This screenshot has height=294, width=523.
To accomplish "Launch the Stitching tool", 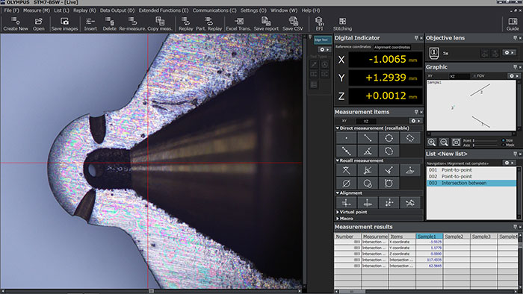I will click(342, 24).
